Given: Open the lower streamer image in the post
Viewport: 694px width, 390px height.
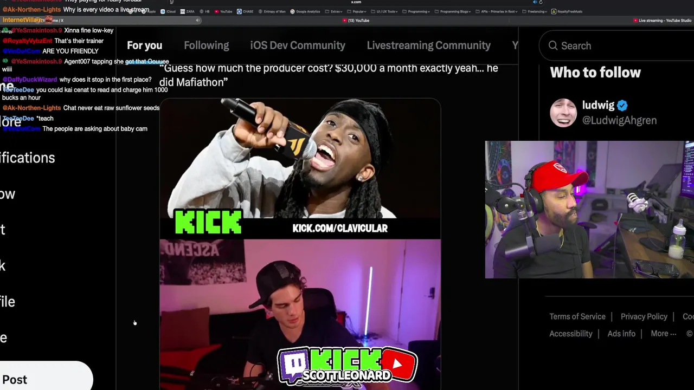Looking at the screenshot, I should 300,314.
